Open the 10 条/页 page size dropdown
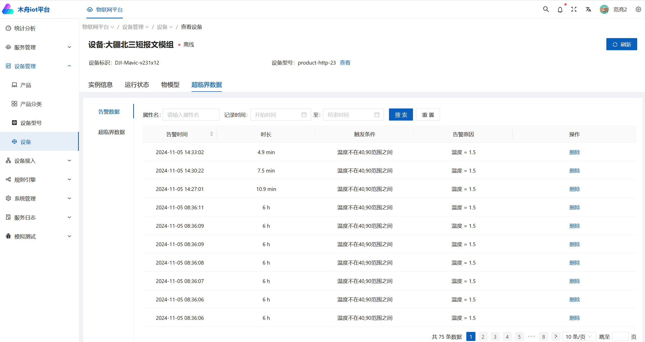 579,337
